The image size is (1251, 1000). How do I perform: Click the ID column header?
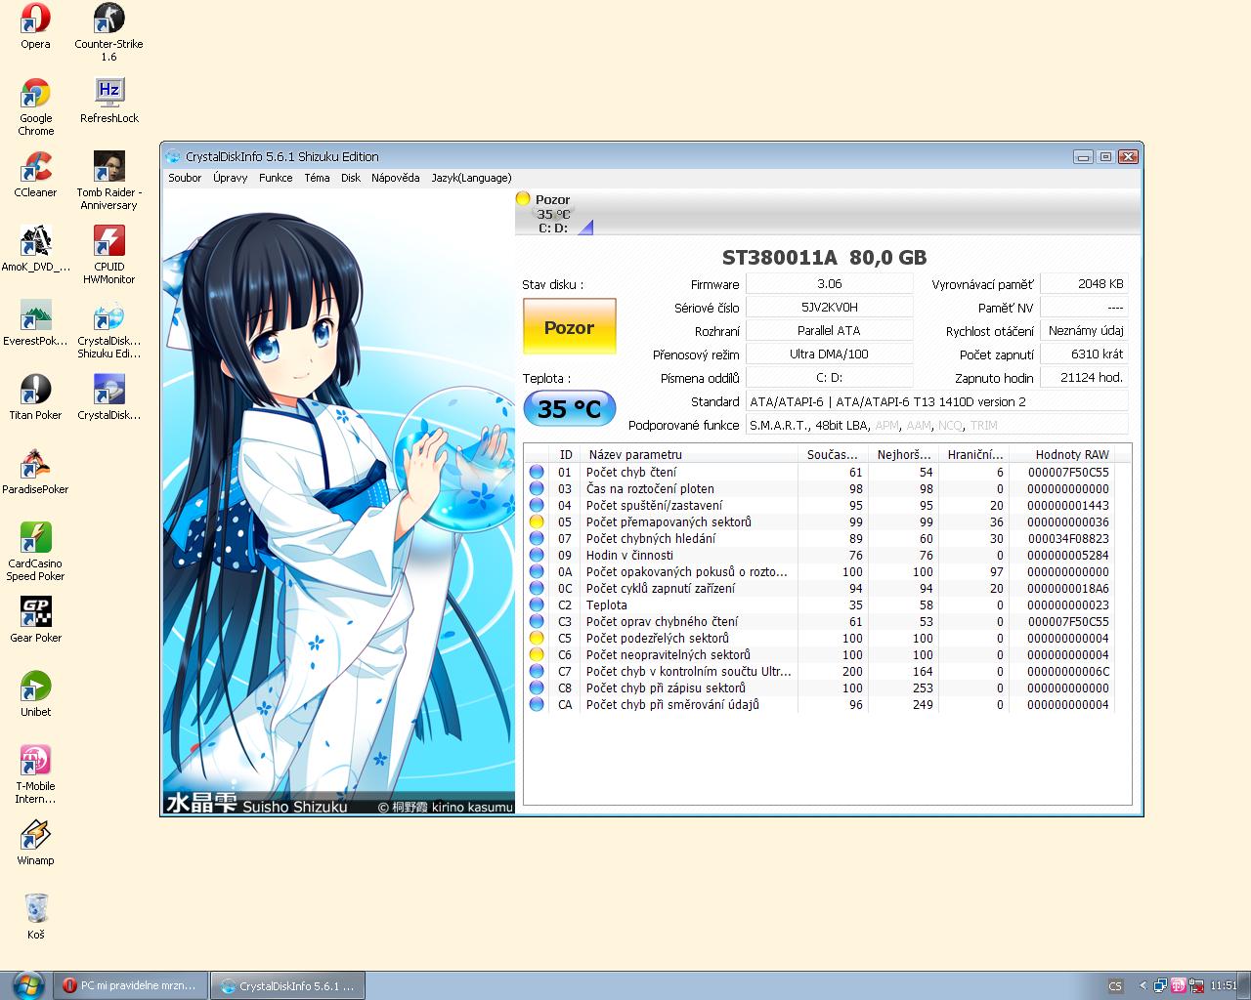[565, 454]
